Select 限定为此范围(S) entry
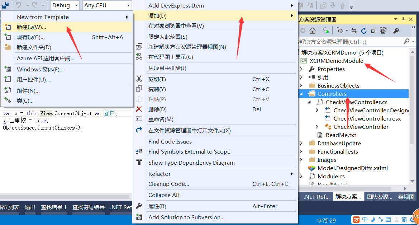Screen dimensions: 419x225 215,37
